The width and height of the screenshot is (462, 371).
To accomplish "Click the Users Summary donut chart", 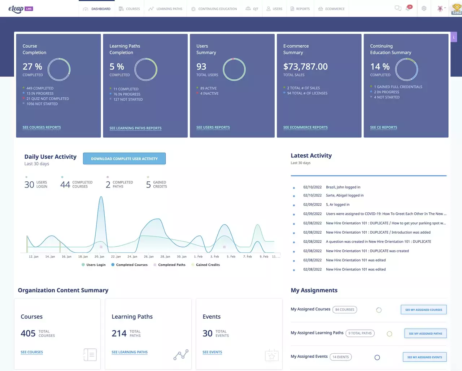I will pyautogui.click(x=234, y=70).
